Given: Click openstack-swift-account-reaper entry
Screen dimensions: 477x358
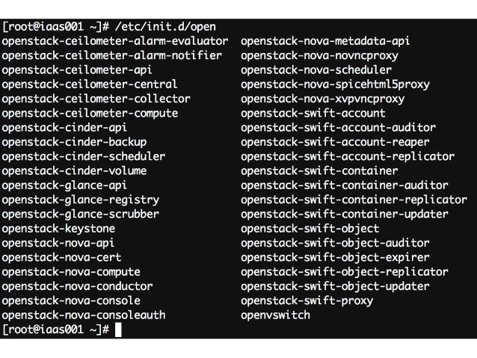Looking at the screenshot, I should click(335, 142).
